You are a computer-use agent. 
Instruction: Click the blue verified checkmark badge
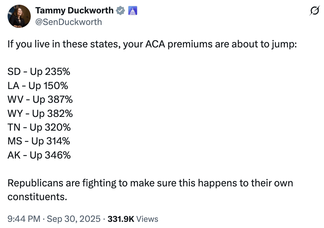(x=120, y=11)
